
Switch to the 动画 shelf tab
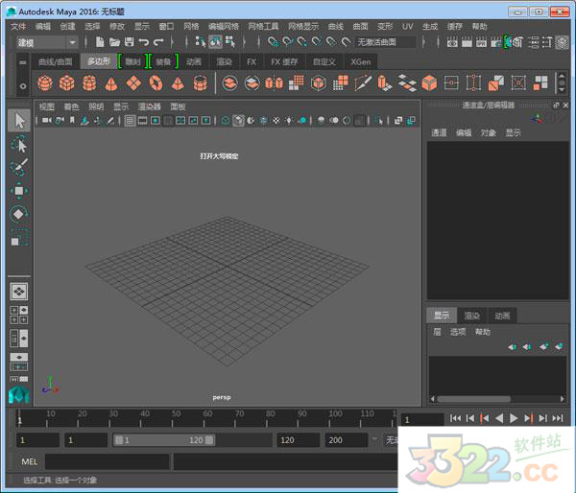coord(194,61)
